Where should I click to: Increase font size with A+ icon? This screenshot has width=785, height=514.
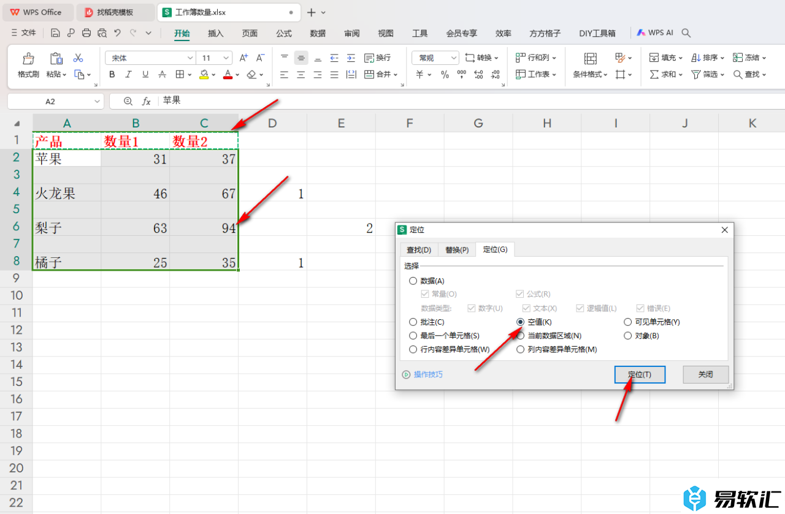[x=243, y=58]
